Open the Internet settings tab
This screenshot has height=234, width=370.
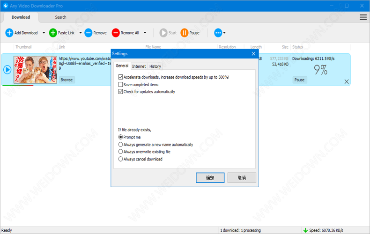(x=139, y=66)
